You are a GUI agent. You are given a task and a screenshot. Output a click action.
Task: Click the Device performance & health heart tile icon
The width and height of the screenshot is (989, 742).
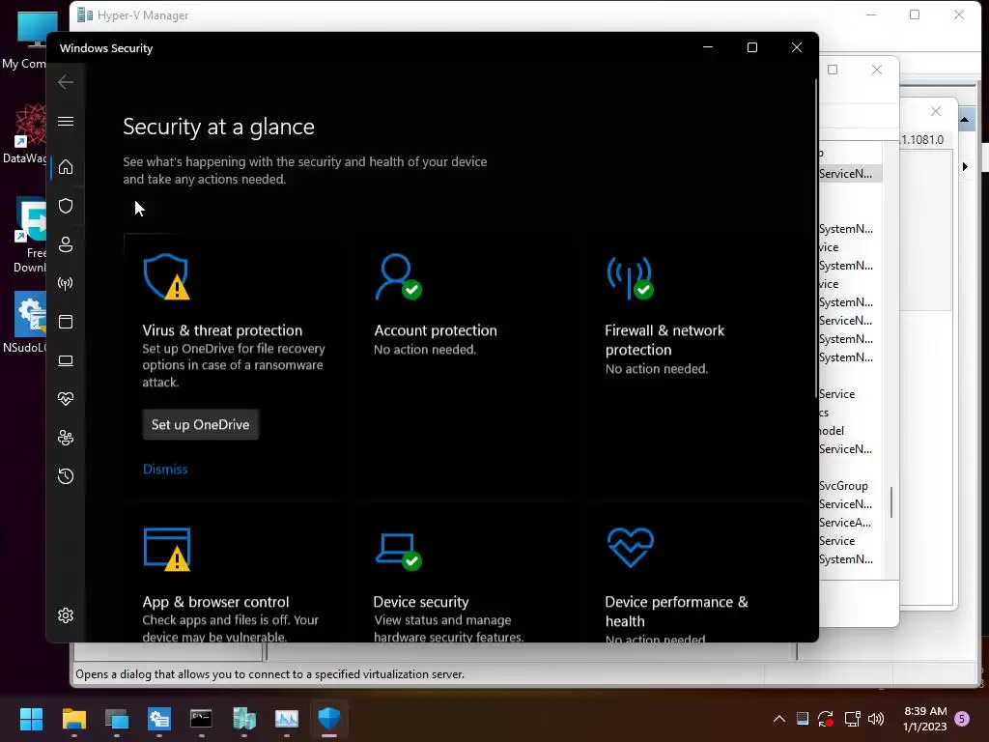point(630,547)
